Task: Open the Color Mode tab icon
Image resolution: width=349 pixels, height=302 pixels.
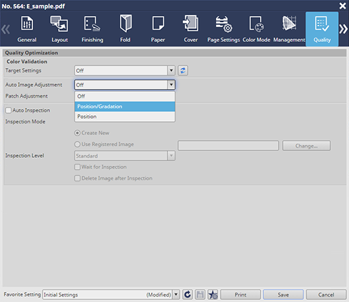Action: [257, 24]
